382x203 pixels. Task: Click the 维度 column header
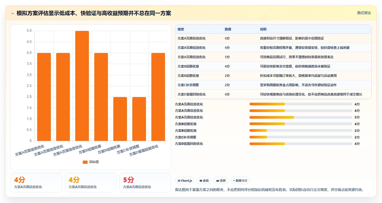pos(181,29)
